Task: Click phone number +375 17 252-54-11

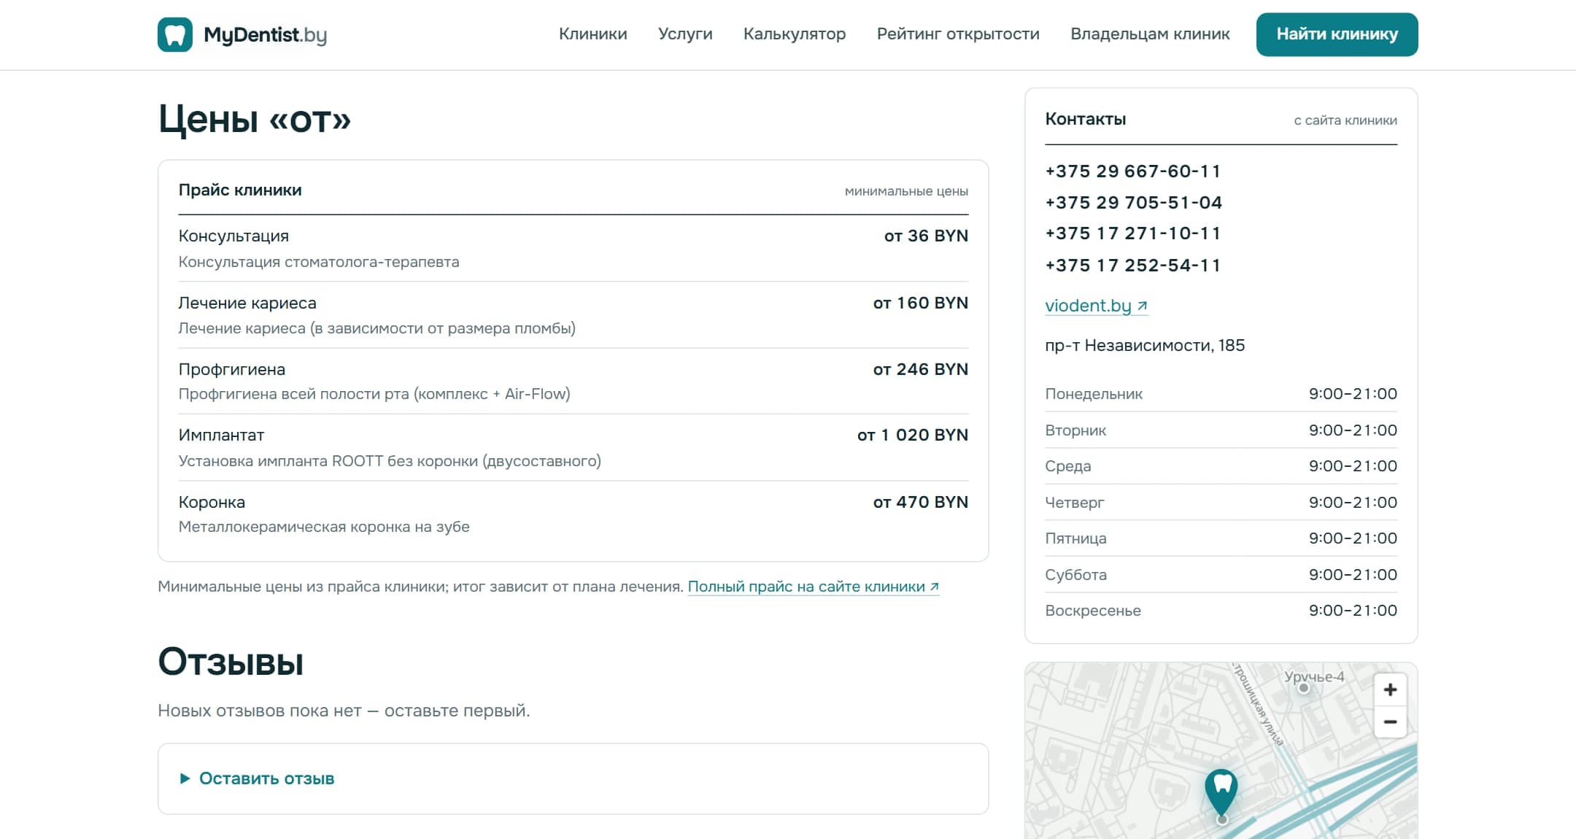Action: (x=1132, y=266)
